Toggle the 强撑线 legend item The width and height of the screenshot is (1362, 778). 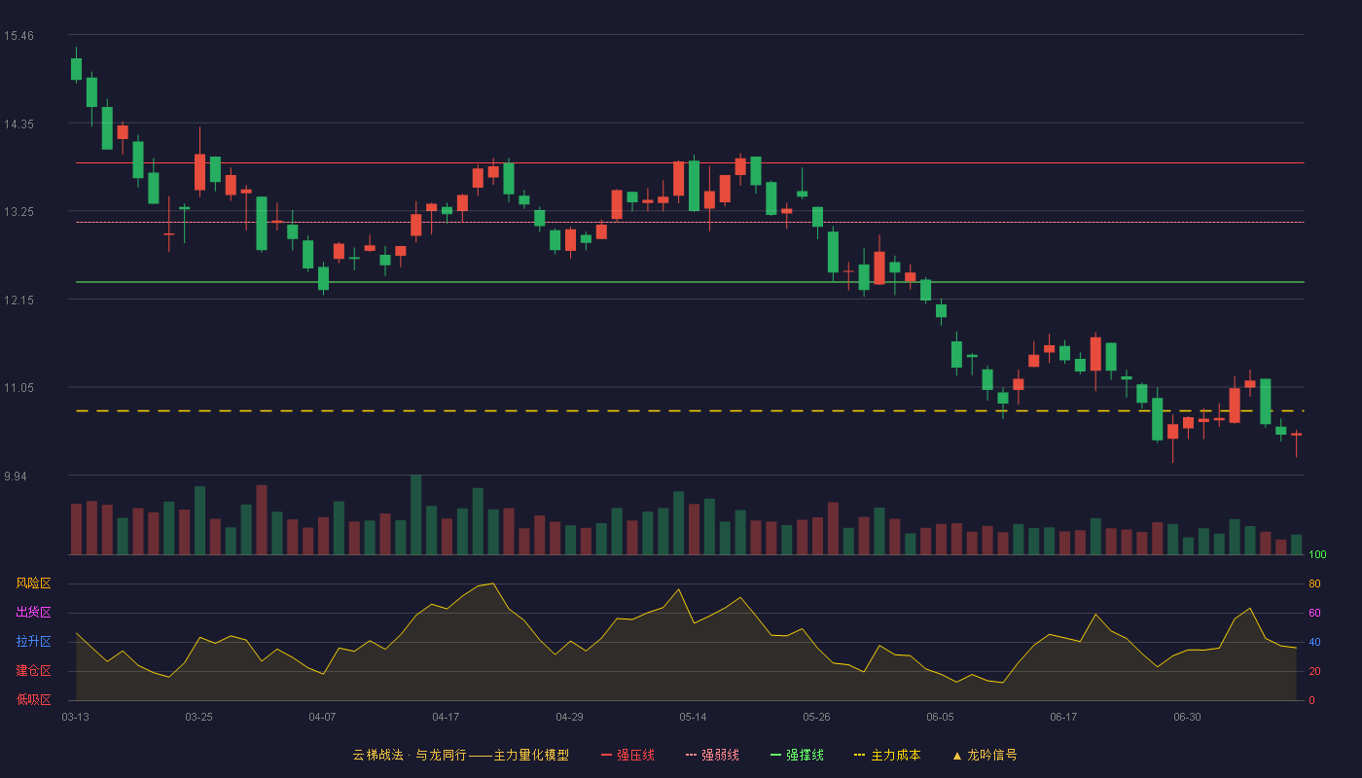tap(797, 755)
